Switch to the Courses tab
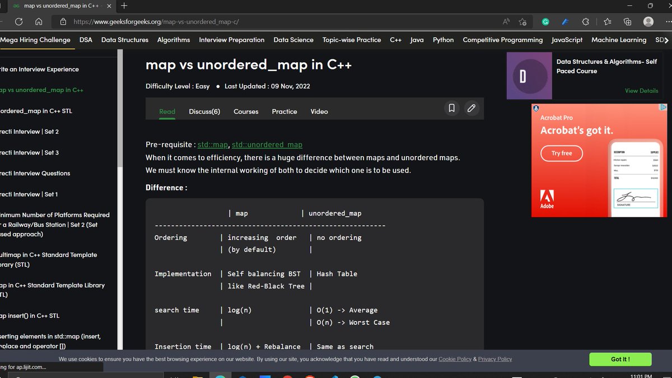The width and height of the screenshot is (672, 378). (246, 111)
